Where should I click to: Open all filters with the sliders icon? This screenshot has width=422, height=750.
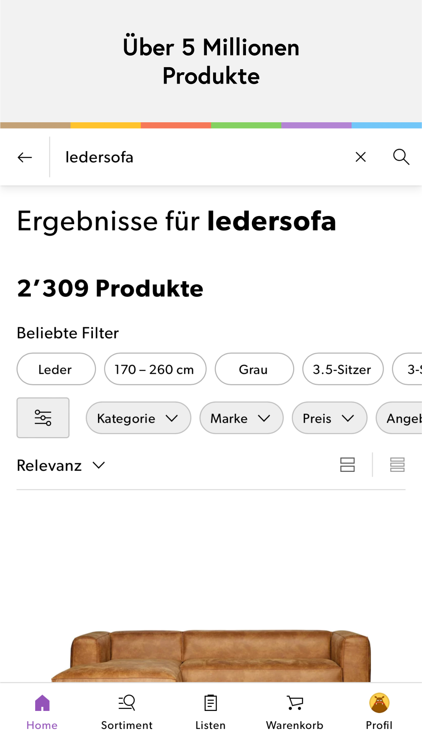tap(43, 418)
